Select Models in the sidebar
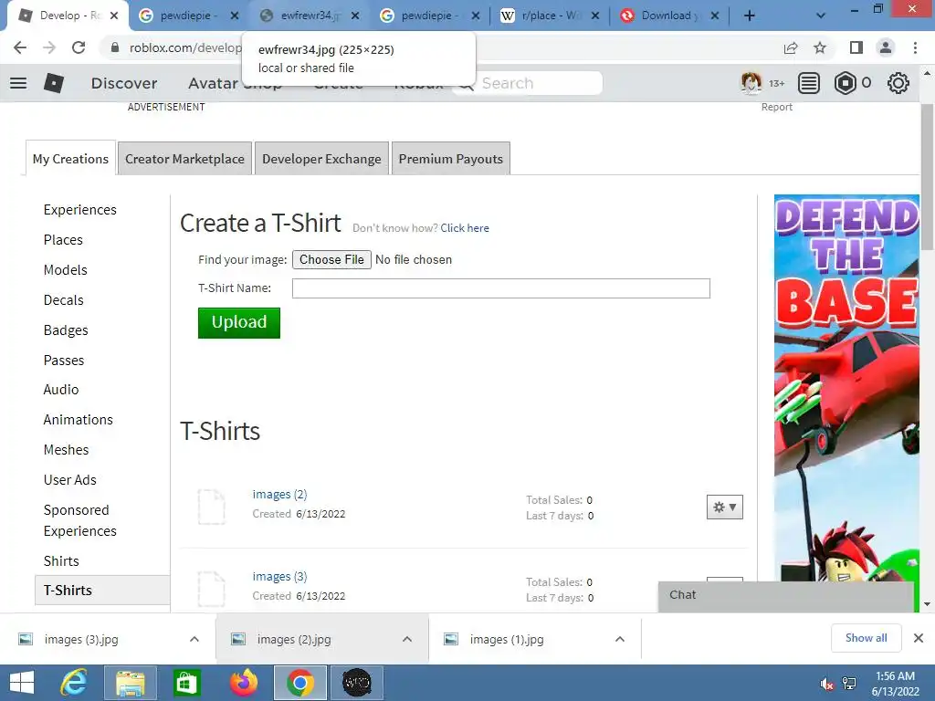Screen dimensions: 935x701 pyautogui.click(x=66, y=270)
